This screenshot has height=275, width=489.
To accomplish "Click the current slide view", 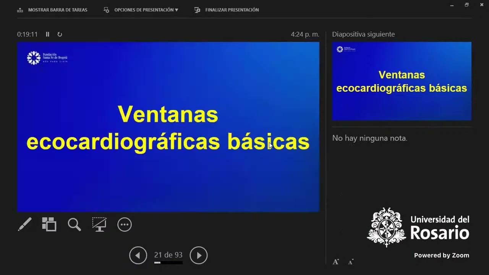I will [168, 127].
